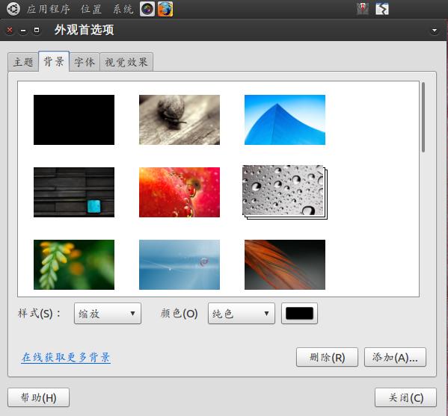Click the blue arrow tray icon
Image resolution: width=448 pixels, height=416 pixels.
(382, 9)
